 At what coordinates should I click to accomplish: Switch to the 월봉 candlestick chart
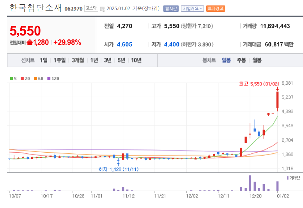click(257, 60)
